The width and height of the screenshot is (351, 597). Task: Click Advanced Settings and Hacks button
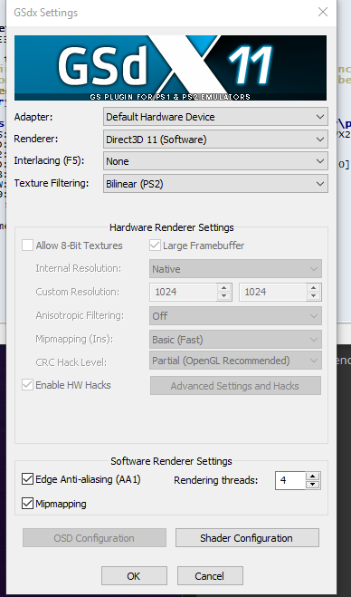pyautogui.click(x=235, y=386)
